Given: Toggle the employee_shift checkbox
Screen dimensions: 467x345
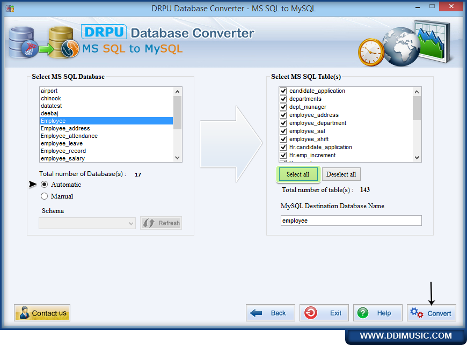Looking at the screenshot, I should pyautogui.click(x=283, y=139).
